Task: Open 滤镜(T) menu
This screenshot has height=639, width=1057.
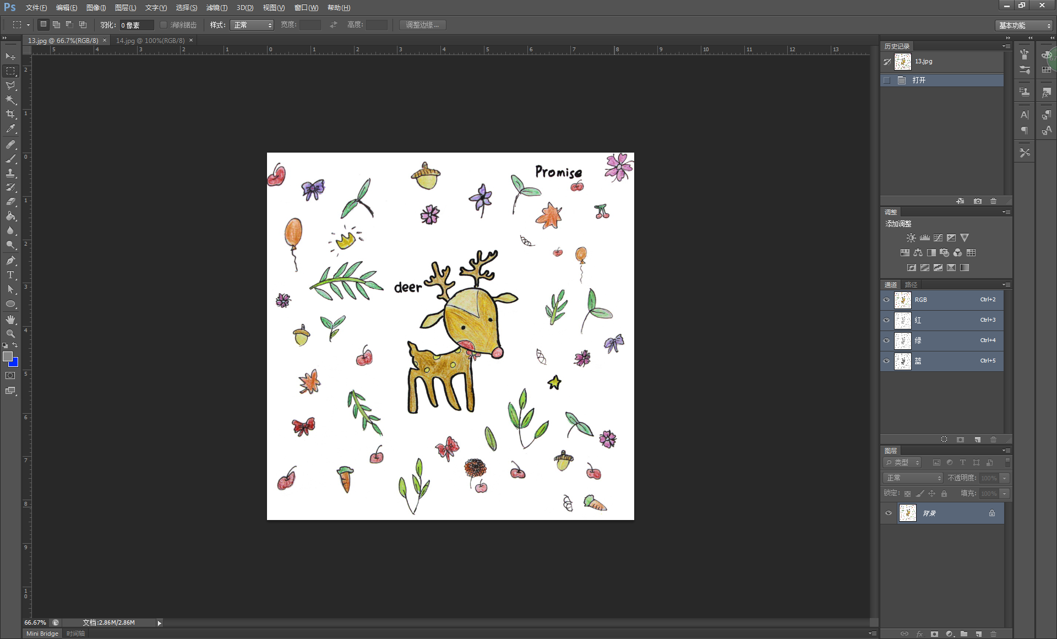Action: (216, 8)
